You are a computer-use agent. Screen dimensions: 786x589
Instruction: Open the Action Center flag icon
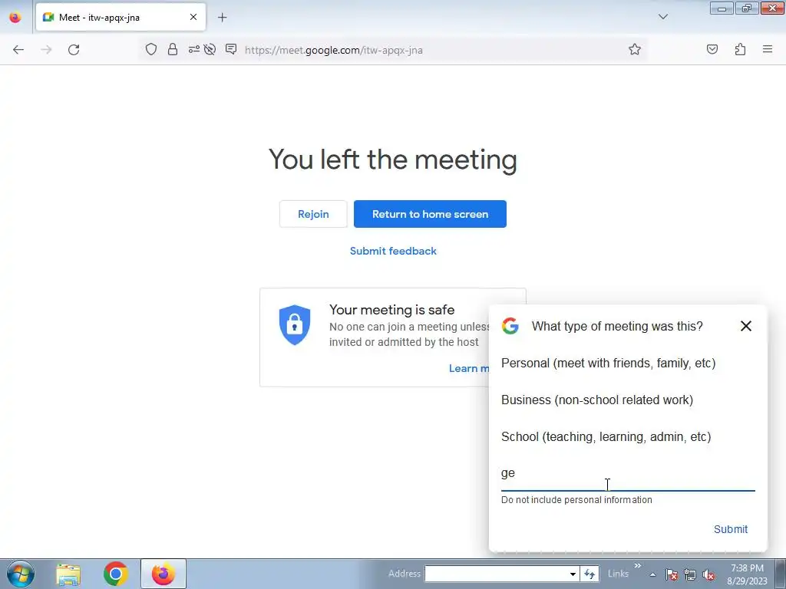[672, 574]
